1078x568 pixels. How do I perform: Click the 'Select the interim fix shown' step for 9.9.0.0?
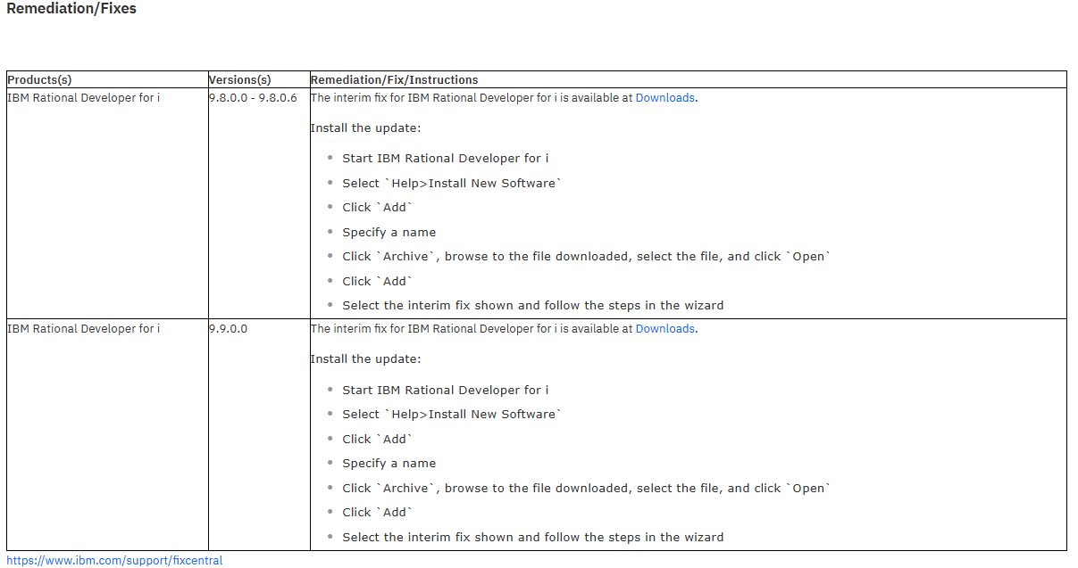(532, 538)
